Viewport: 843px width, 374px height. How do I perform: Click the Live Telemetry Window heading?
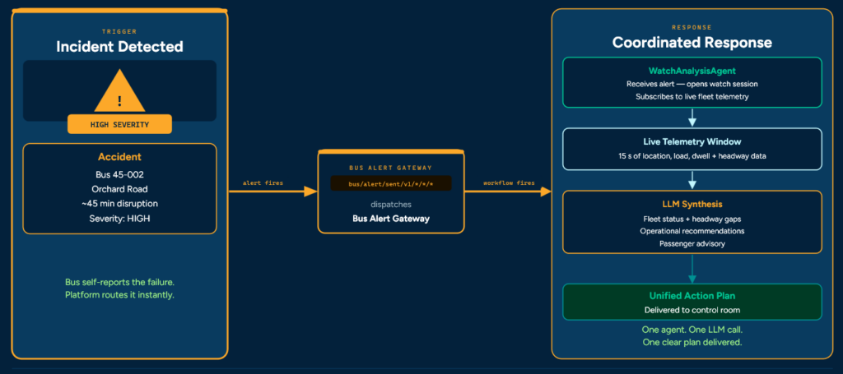pyautogui.click(x=692, y=141)
